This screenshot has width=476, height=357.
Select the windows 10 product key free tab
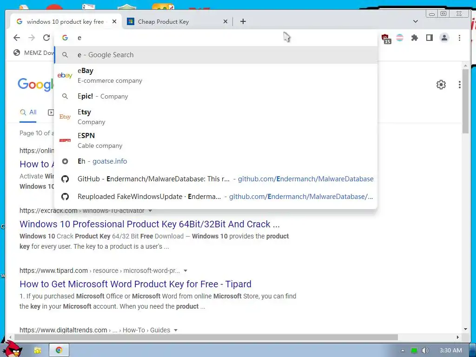click(65, 21)
